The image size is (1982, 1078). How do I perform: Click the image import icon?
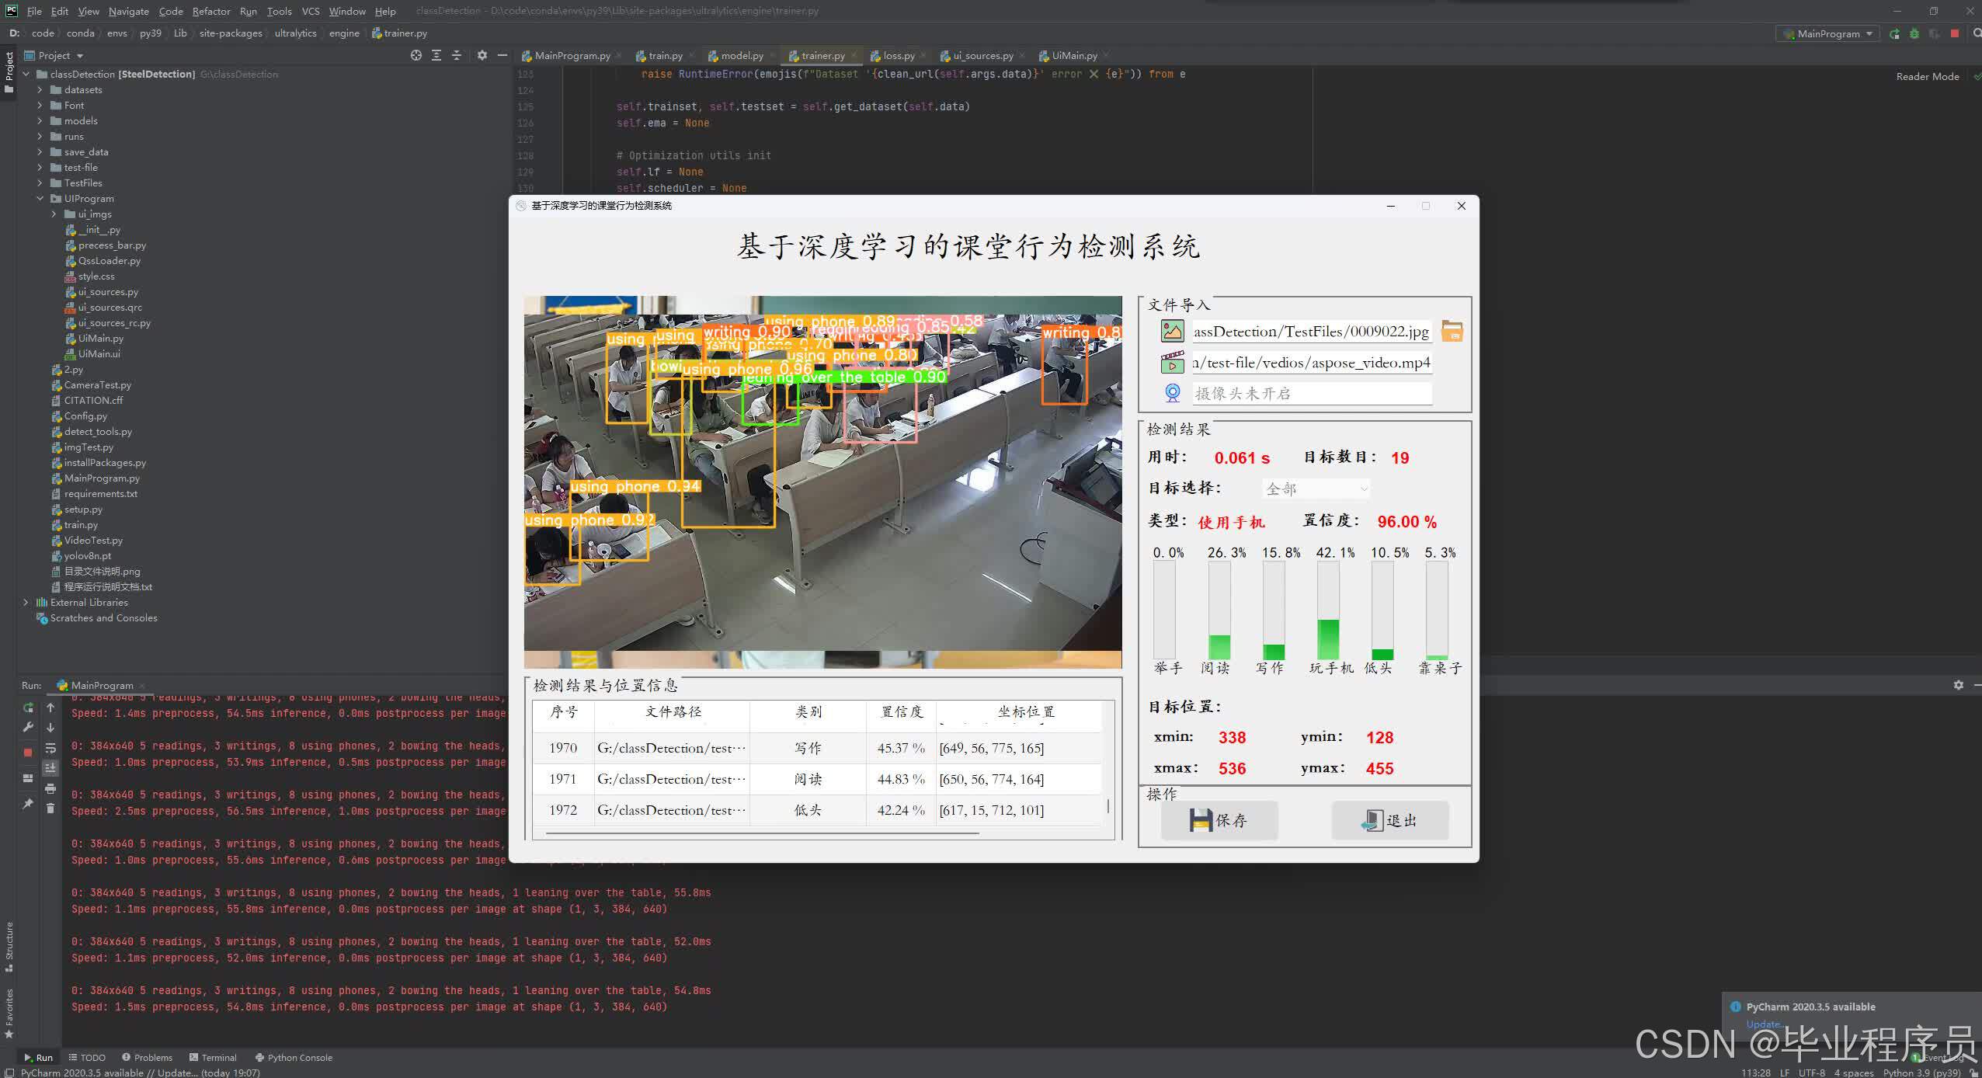click(x=1172, y=331)
